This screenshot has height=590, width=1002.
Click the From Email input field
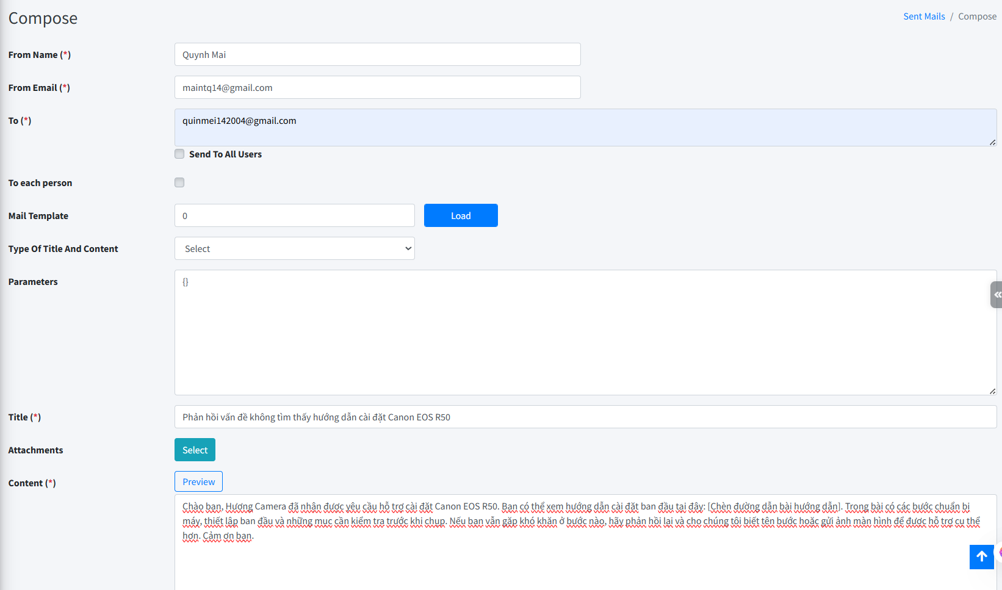click(x=377, y=87)
